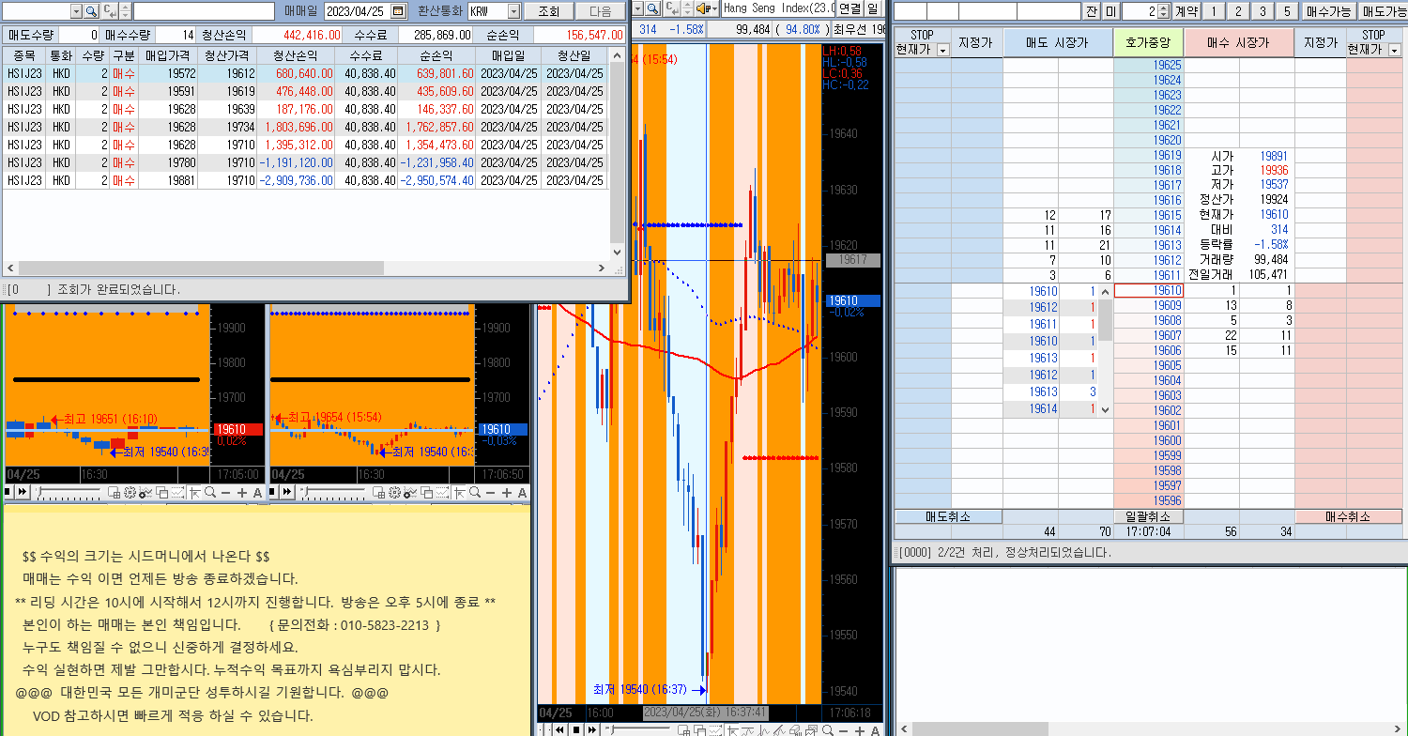Screen dimensions: 1408x736
Task: Click the plus zoom-in icon on right mini chart
Action: [507, 493]
